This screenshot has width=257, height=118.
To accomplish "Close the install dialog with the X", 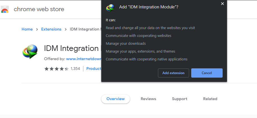I will click(x=222, y=4).
